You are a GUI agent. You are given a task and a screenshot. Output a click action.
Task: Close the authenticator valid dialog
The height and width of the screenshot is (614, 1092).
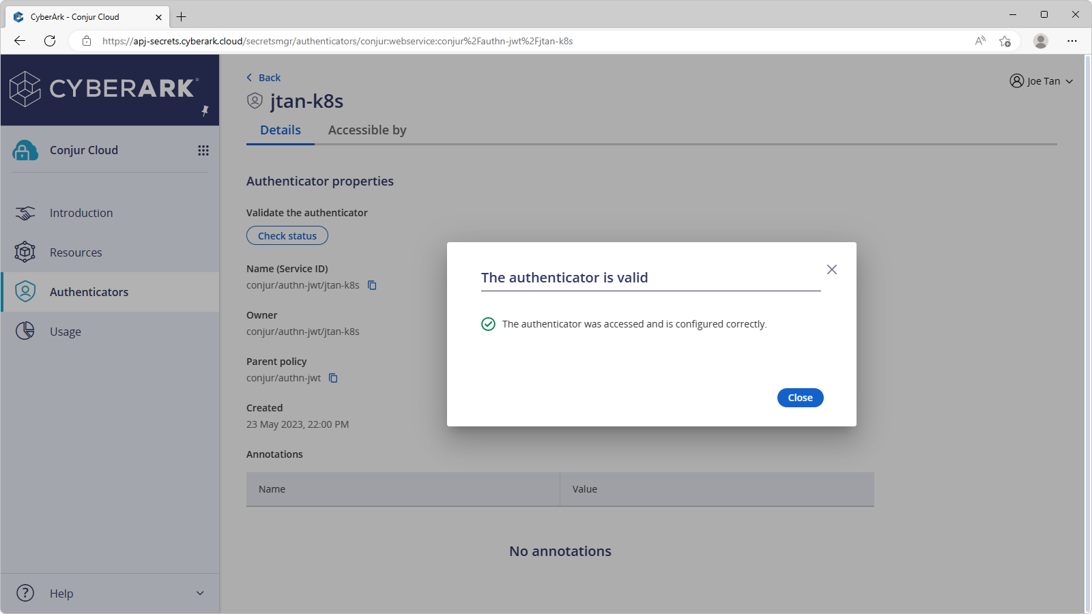(799, 397)
